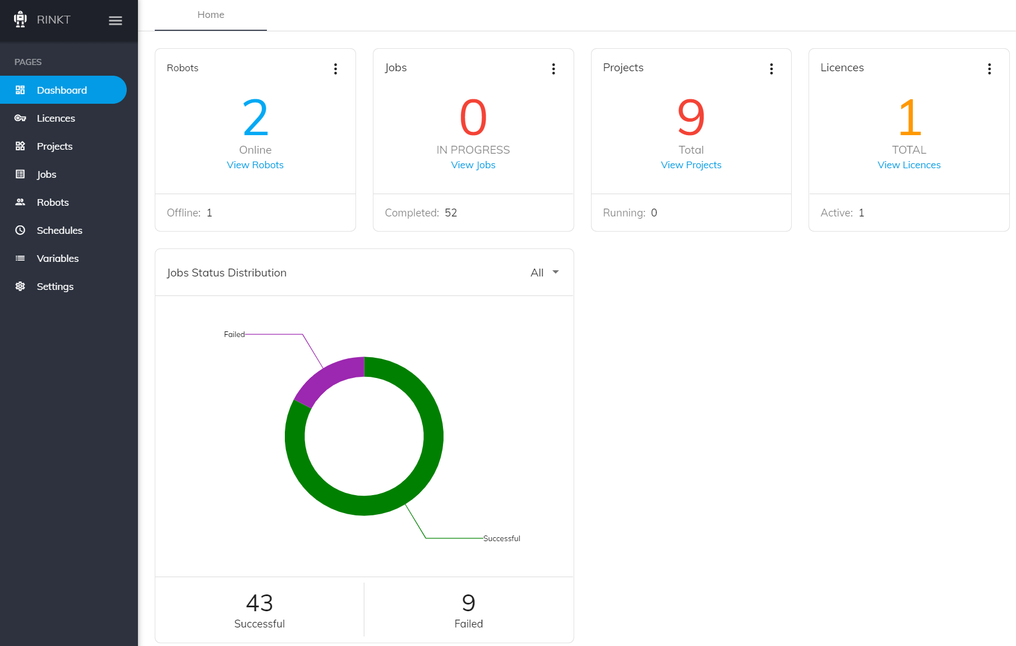The image size is (1016, 646).
Task: Switch to the Home tab
Action: coord(211,15)
